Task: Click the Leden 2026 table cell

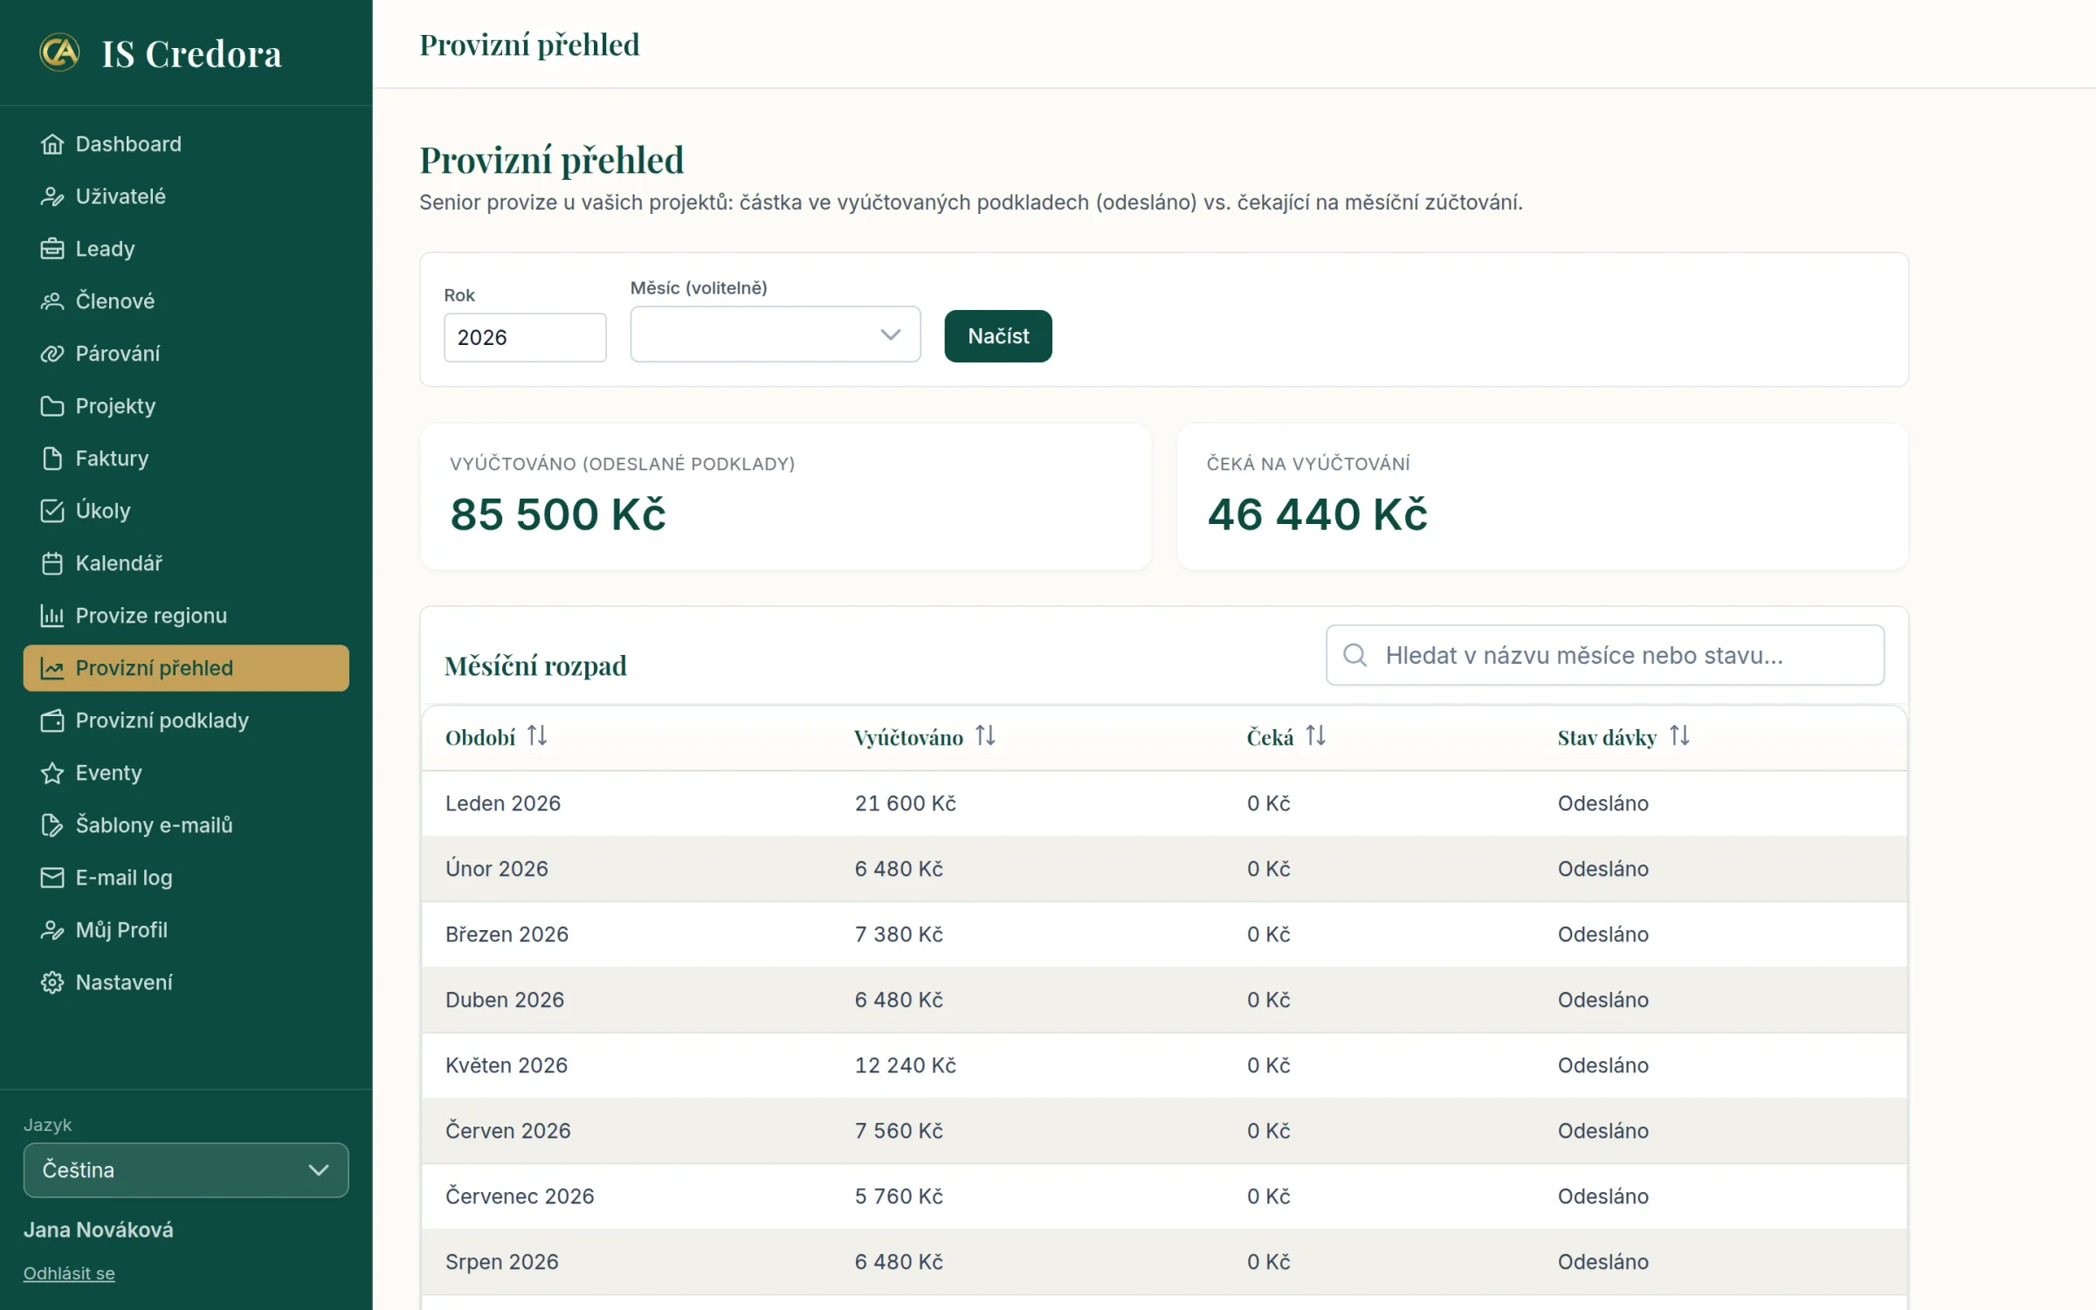Action: tap(503, 803)
